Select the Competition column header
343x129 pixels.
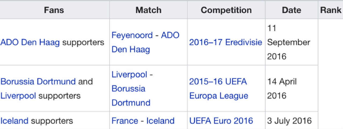(x=226, y=10)
